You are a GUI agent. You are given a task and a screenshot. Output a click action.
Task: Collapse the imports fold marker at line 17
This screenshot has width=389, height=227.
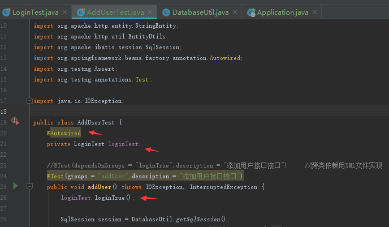coord(29,101)
